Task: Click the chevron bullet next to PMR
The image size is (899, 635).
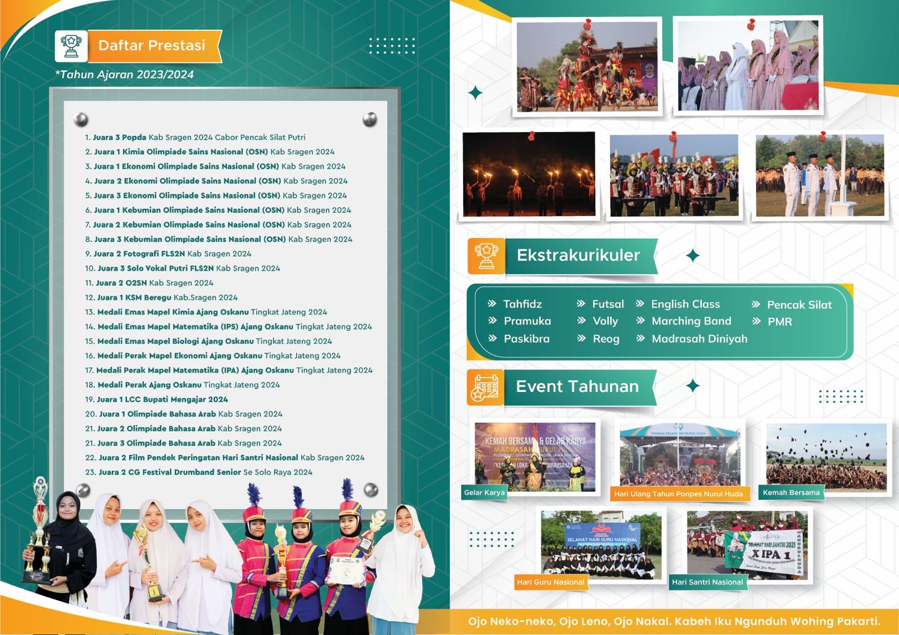Action: (757, 322)
